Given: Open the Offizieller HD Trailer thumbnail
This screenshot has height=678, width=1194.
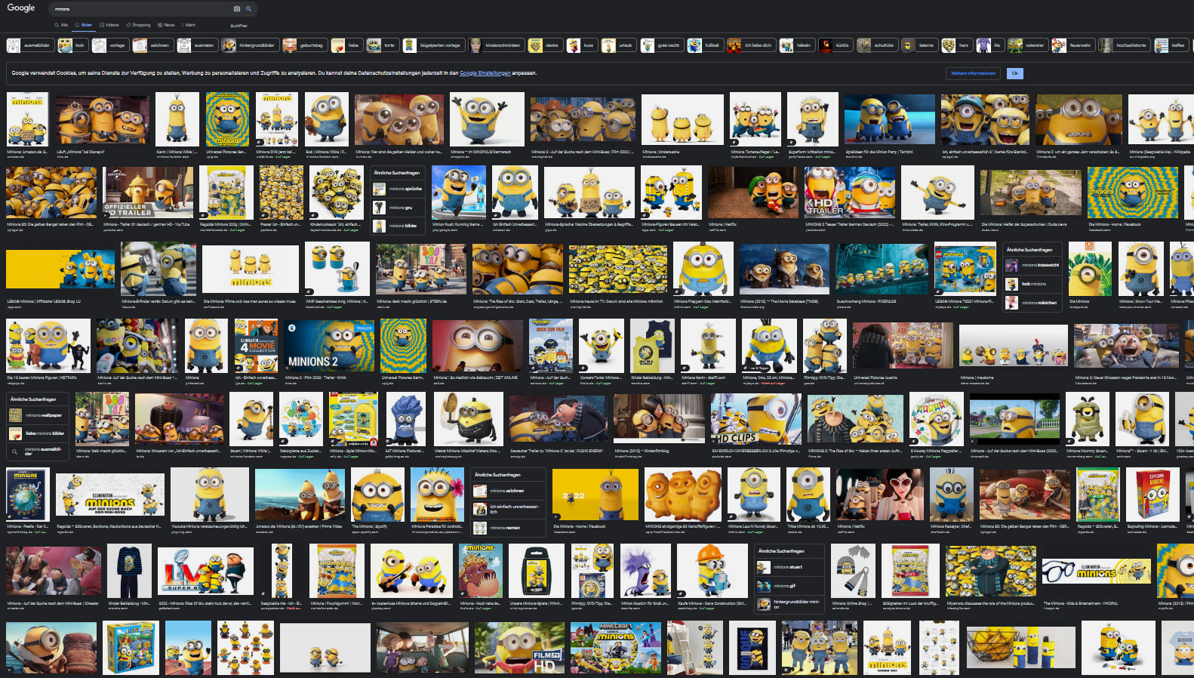Looking at the screenshot, I should 148,193.
